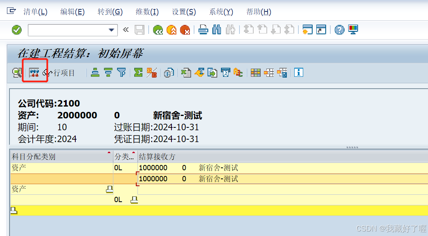
Task: Click the Details magnifier icon
Action: pos(17,73)
